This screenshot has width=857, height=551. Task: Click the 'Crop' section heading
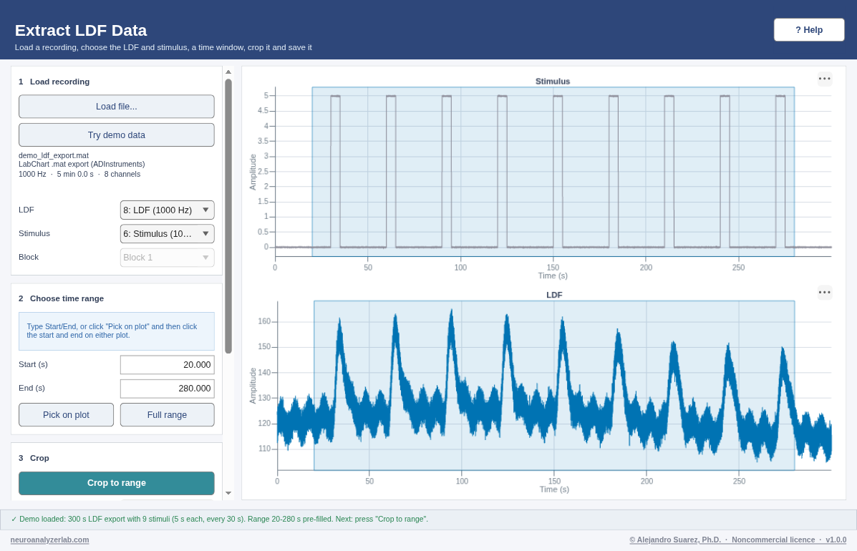coord(39,458)
